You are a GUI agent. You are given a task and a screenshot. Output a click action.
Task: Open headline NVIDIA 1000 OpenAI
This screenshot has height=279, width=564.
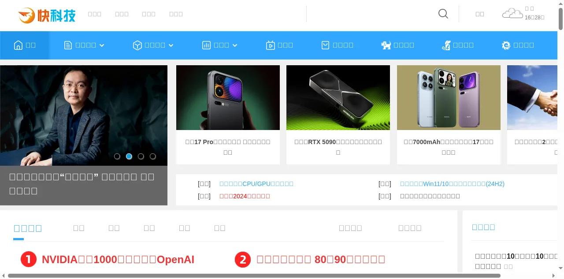point(118,260)
